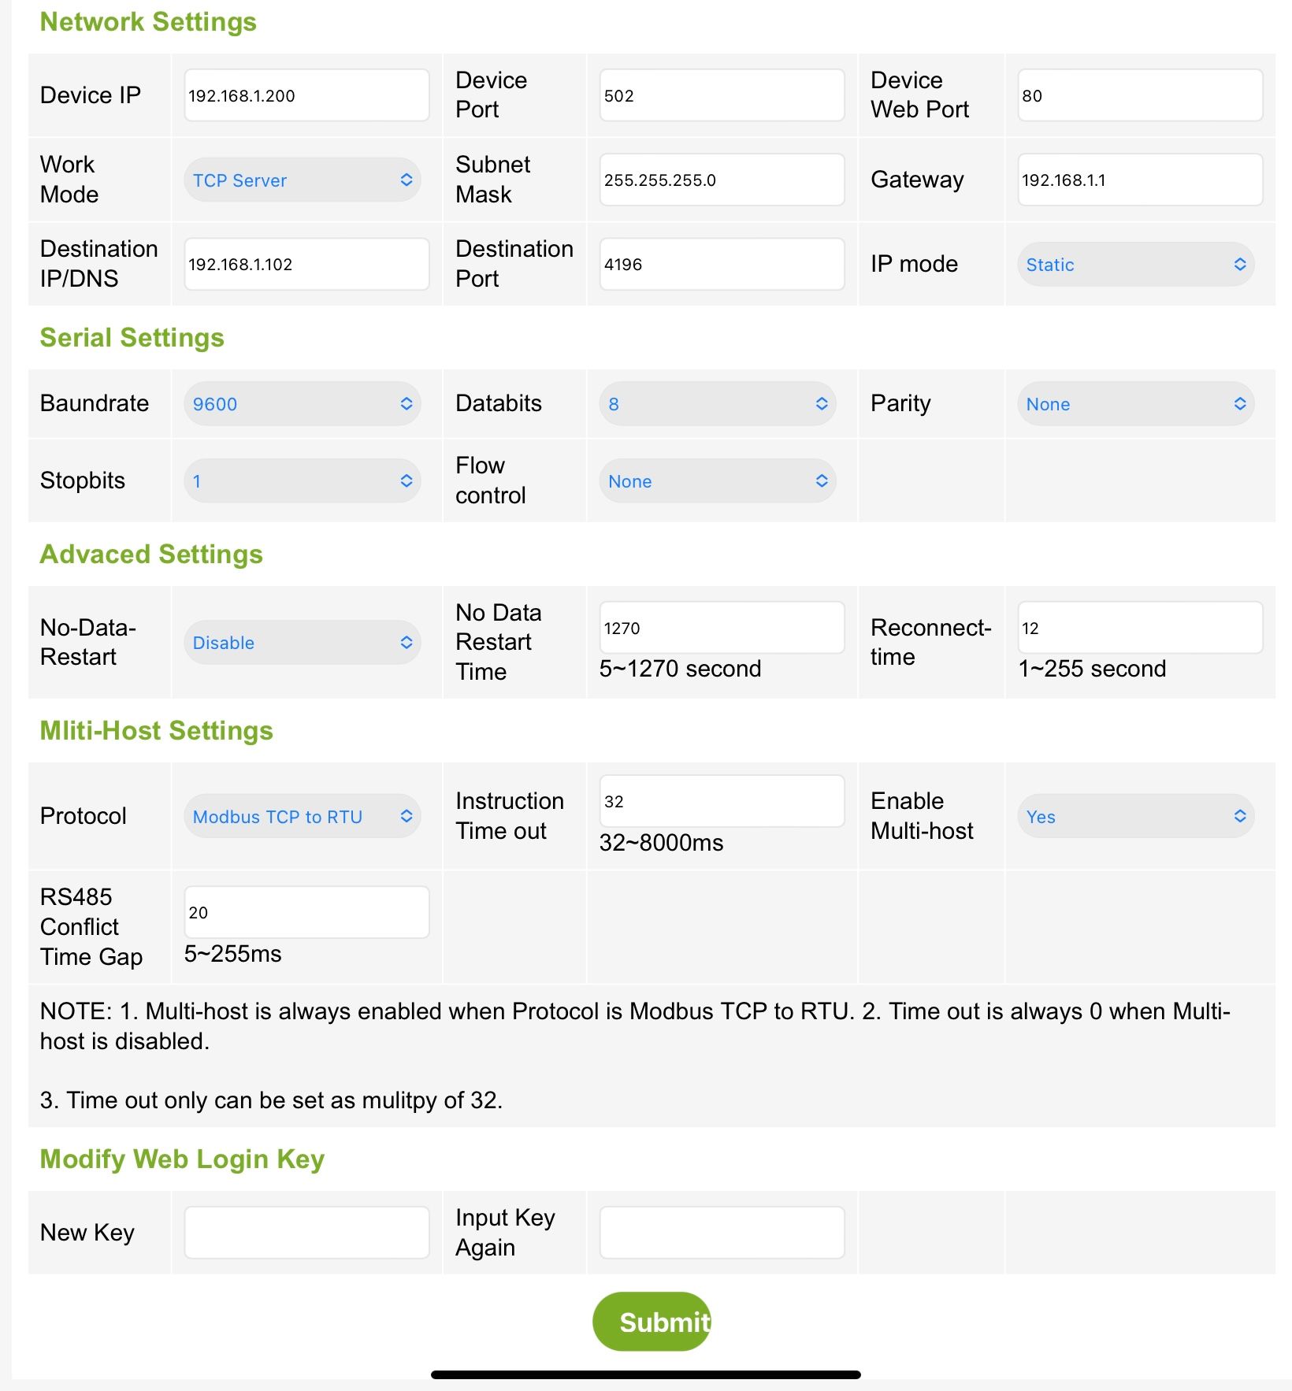Open the Parity dropdown

(x=1135, y=404)
